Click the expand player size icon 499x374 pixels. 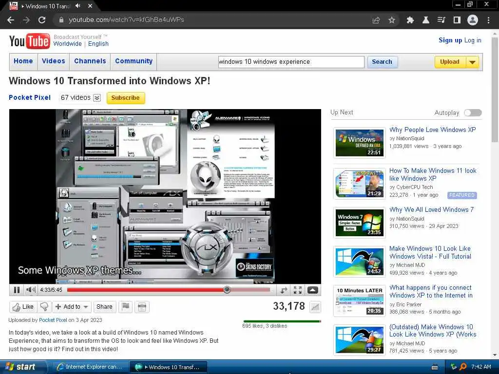pos(312,290)
